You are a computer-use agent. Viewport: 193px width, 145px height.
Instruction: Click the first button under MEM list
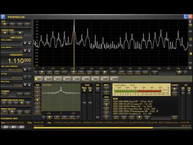click(116, 118)
